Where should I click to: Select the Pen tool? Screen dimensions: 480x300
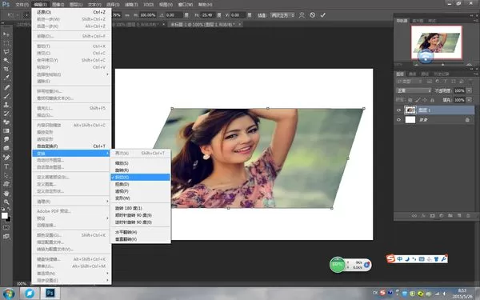pyautogui.click(x=6, y=158)
